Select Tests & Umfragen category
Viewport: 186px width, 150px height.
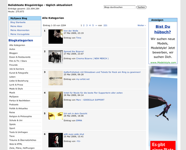tap(19, 132)
